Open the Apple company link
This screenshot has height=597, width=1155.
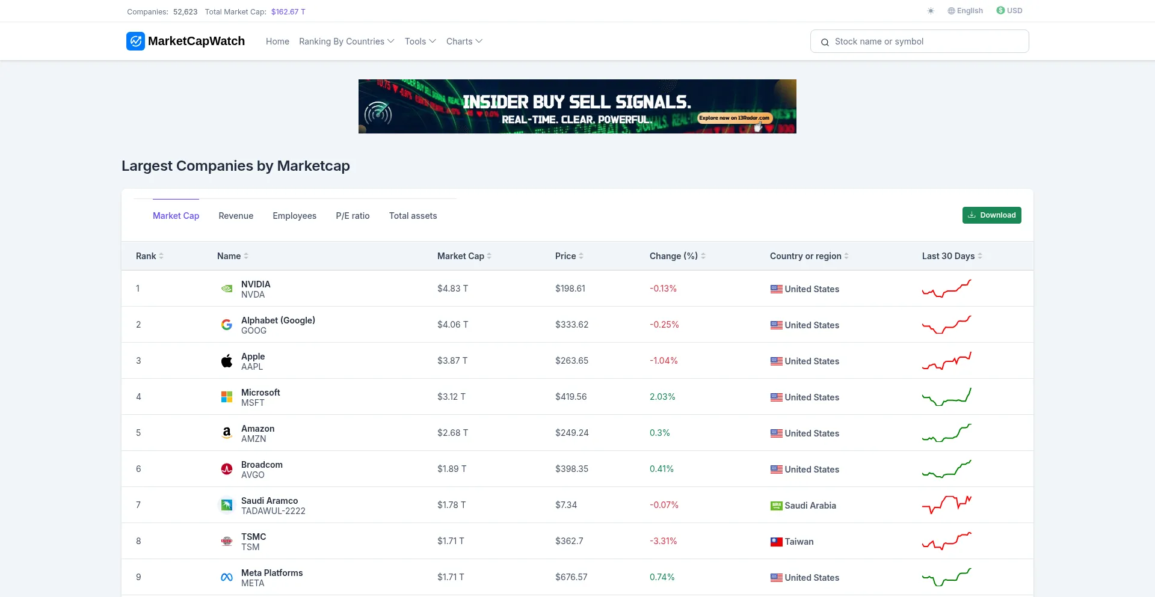(253, 357)
